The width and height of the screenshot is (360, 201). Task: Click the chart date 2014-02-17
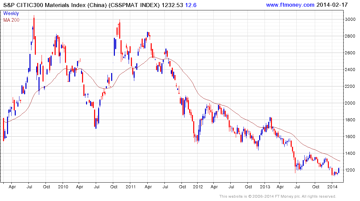click(332, 5)
